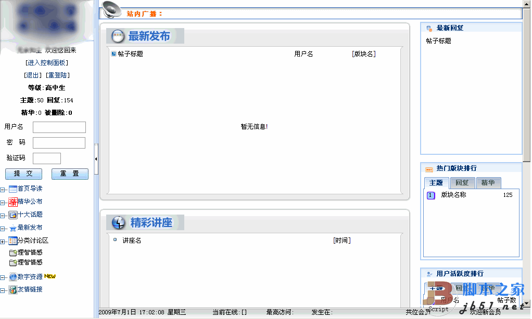Collapse the left sidebar with splitter arrow
The height and width of the screenshot is (319, 532).
coord(96,159)
